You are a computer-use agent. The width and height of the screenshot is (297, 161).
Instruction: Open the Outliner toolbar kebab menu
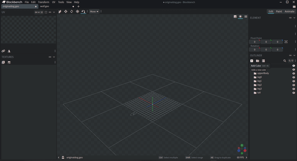pos(295,61)
